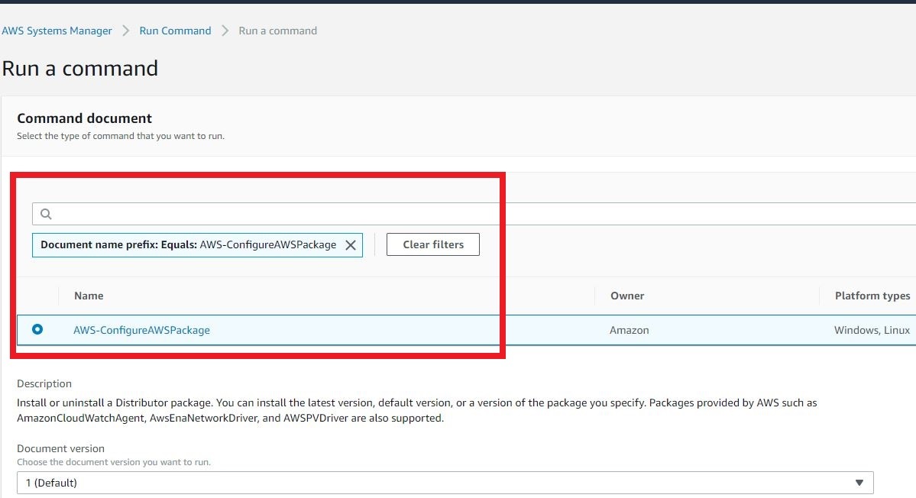Click the Amazon owner cell
This screenshot has height=498, width=916.
pos(630,331)
